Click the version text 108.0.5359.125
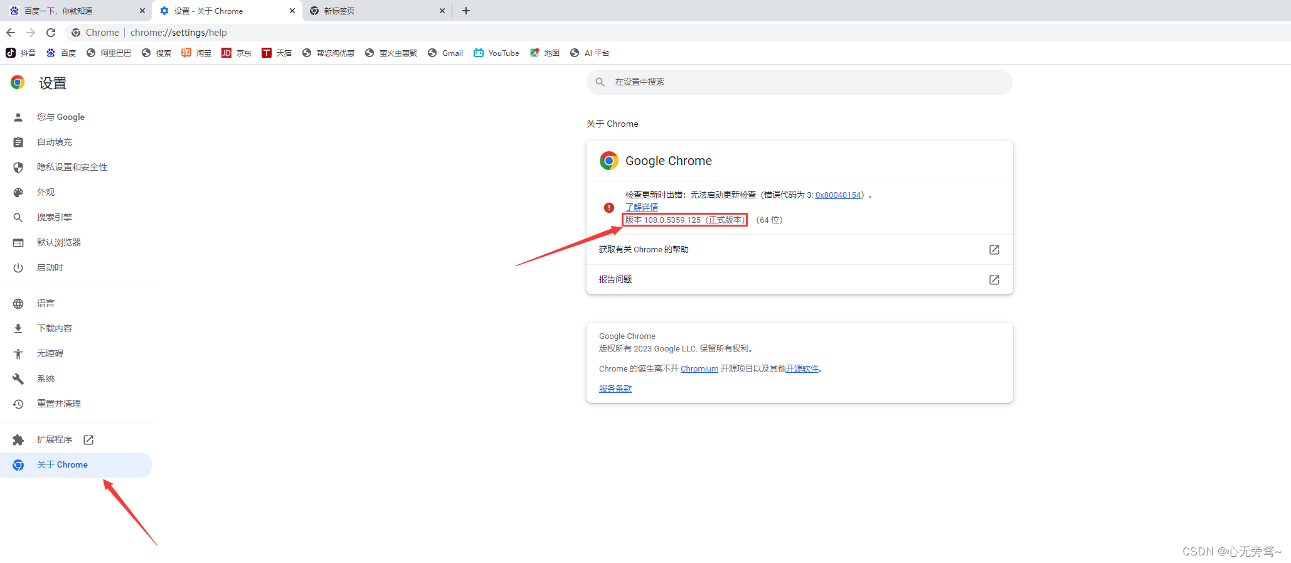This screenshot has width=1291, height=563. 672,220
